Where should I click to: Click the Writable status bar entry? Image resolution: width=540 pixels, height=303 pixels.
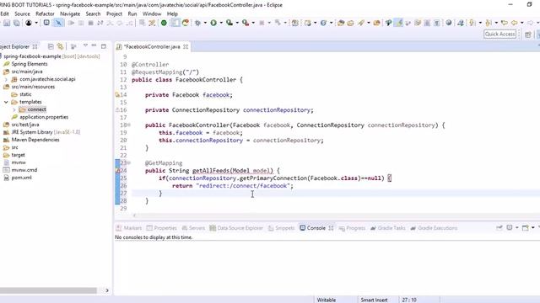(327, 300)
